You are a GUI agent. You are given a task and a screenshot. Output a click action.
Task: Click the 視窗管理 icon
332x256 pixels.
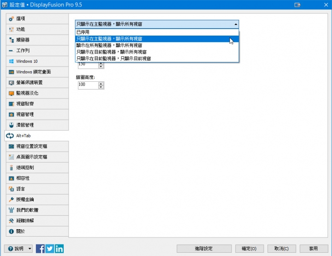coord(11,115)
